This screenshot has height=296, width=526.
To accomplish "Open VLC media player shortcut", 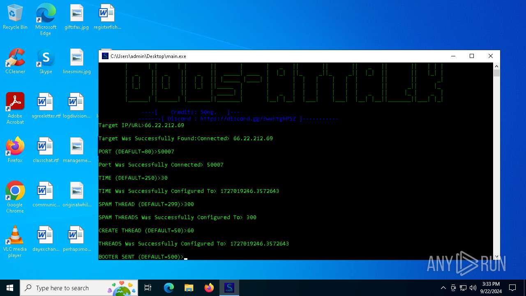I will click(x=15, y=241).
